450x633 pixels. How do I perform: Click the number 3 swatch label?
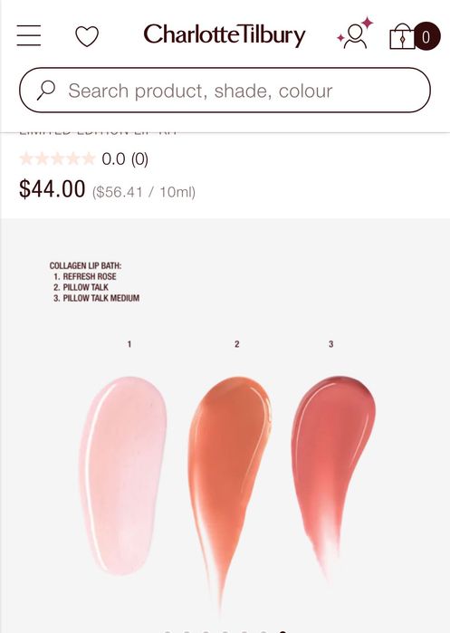pos(331,344)
